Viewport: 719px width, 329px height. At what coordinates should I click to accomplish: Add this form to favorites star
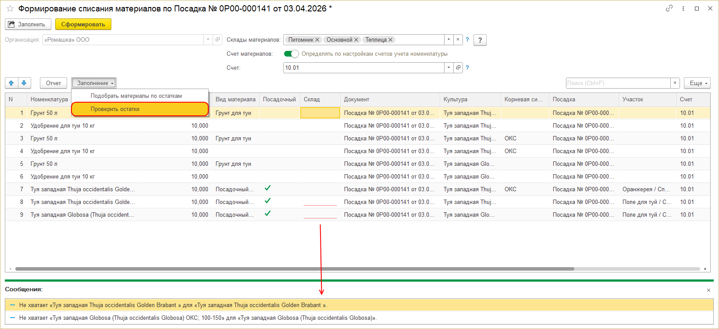10,9
